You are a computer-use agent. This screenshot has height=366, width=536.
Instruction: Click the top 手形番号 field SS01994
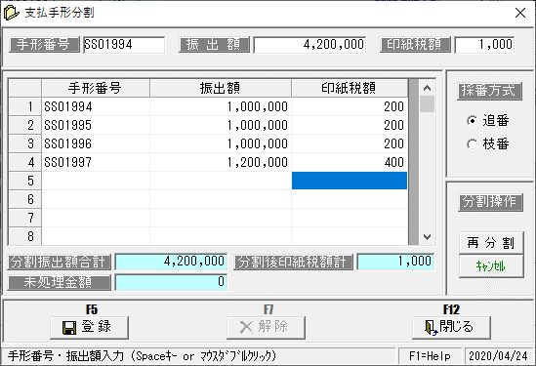tap(124, 45)
